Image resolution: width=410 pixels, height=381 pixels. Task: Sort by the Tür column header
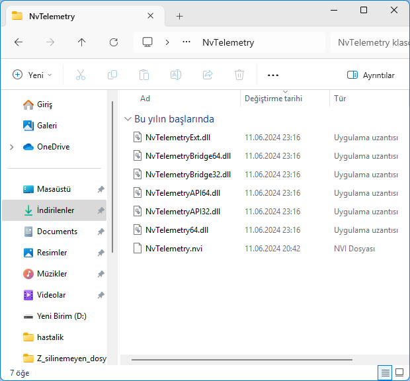[x=340, y=99]
